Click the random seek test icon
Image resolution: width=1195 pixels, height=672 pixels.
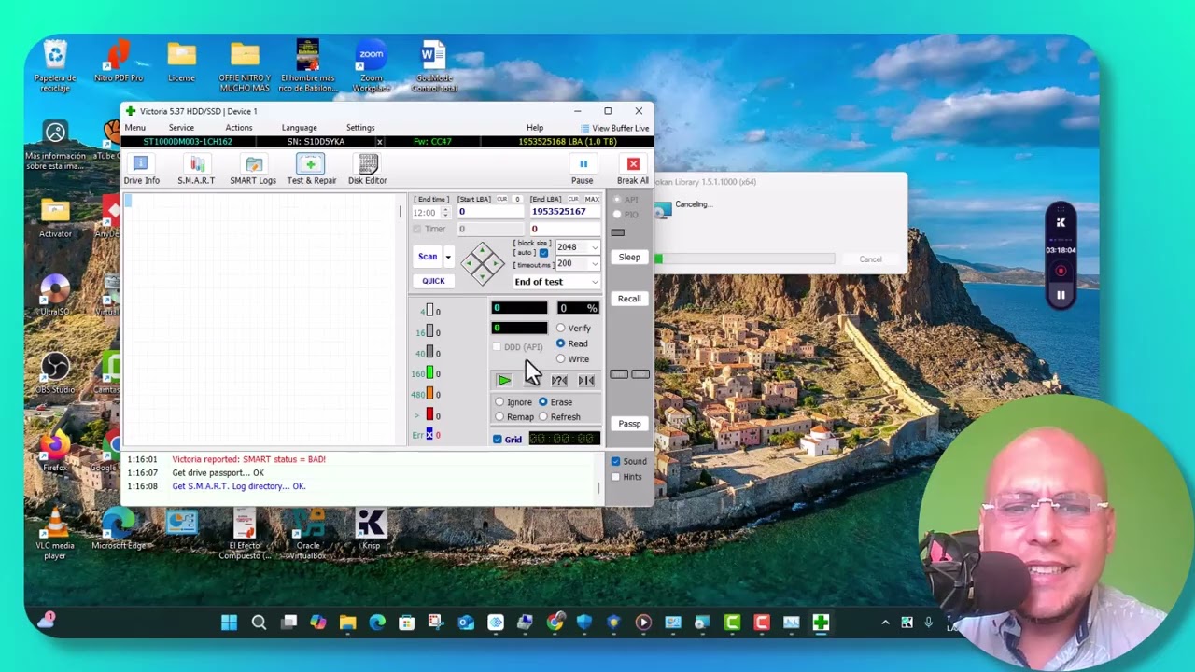(559, 380)
